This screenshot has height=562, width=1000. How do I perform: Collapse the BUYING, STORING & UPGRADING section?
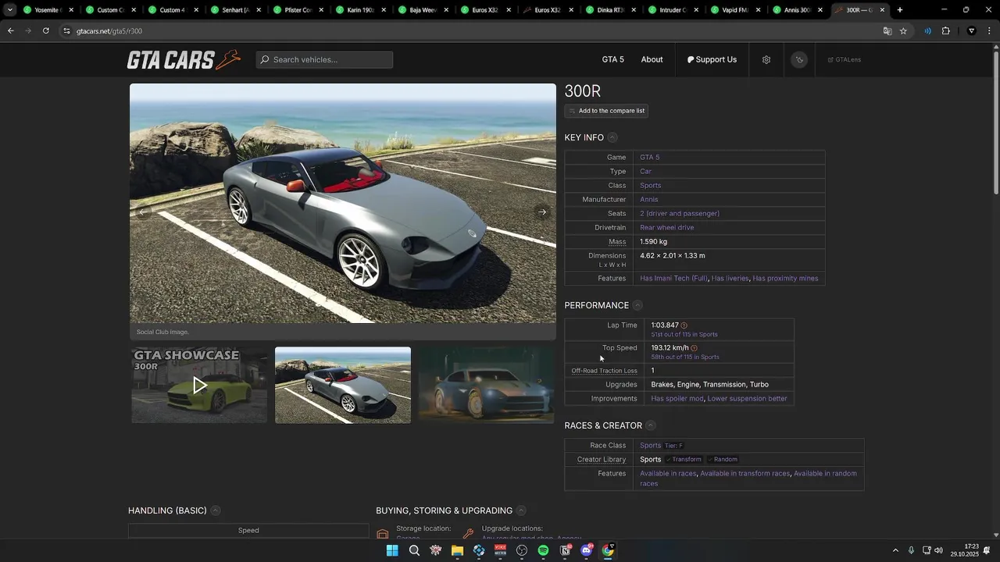pos(521,510)
